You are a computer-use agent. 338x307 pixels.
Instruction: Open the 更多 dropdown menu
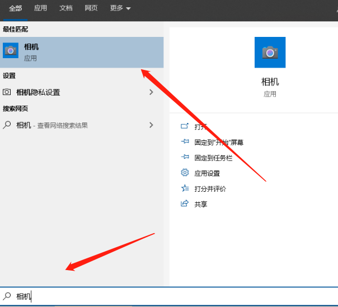[x=120, y=8]
